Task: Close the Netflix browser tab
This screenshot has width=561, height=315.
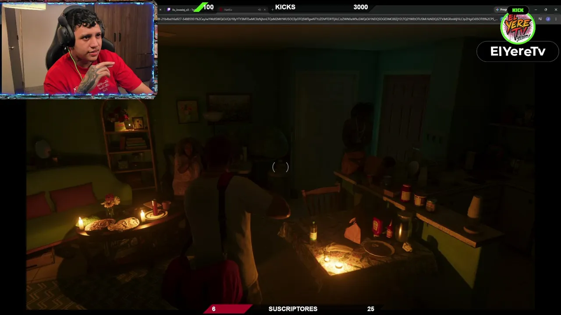Action: tap(264, 10)
